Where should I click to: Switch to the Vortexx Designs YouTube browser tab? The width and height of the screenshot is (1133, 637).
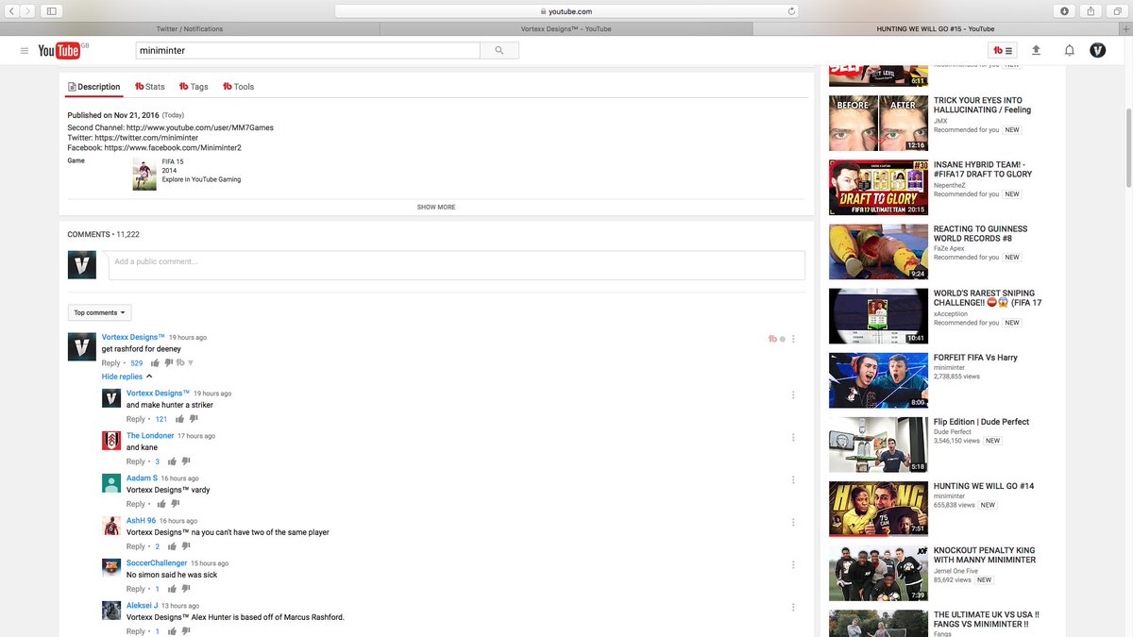click(566, 28)
